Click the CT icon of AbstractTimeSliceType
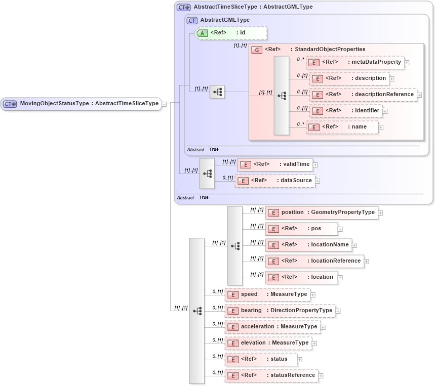 [184, 8]
